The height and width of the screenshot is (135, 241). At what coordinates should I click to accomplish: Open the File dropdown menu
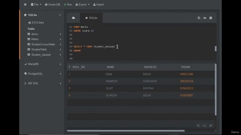36,4
